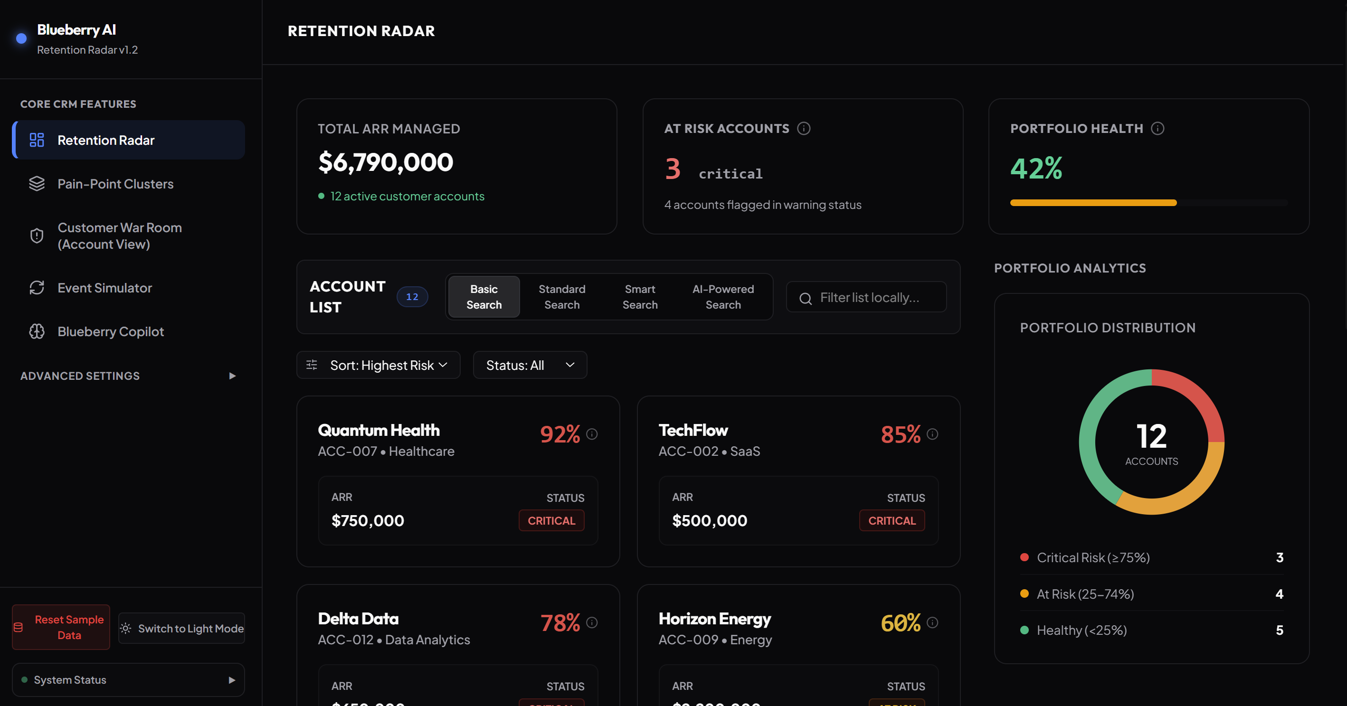Expand the System Status panel
The image size is (1347, 706).
coord(128,680)
